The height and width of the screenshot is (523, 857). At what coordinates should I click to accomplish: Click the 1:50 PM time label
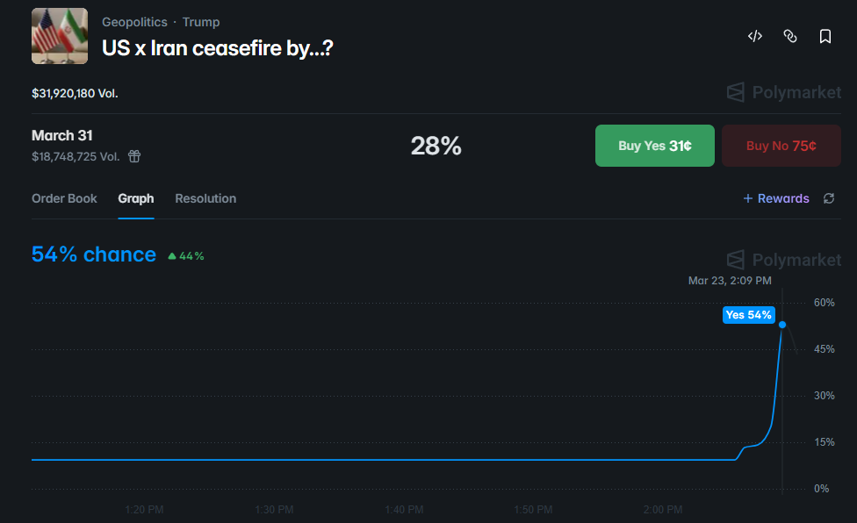pos(533,509)
